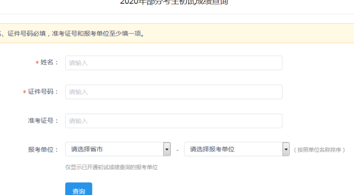Click the 按照单位名称排序 note

click(319, 150)
